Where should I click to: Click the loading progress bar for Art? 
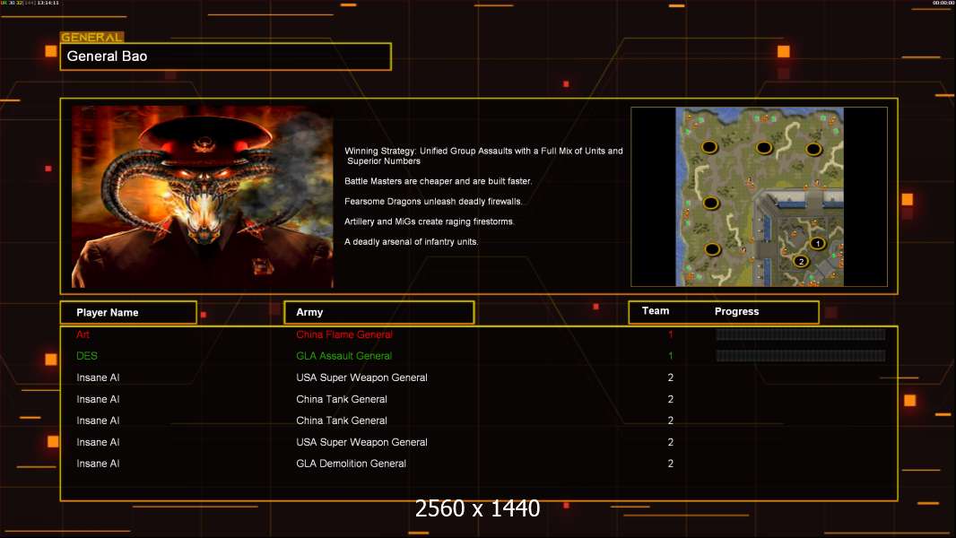tap(800, 334)
